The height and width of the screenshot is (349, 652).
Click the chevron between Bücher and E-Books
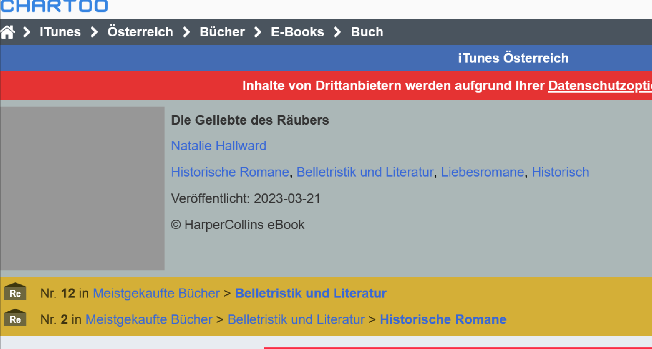(258, 32)
